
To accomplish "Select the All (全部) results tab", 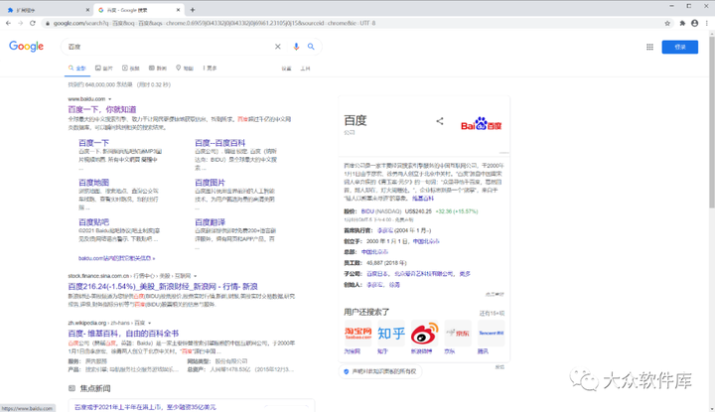I will point(77,68).
